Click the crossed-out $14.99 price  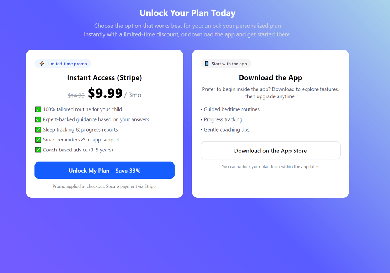click(x=76, y=96)
